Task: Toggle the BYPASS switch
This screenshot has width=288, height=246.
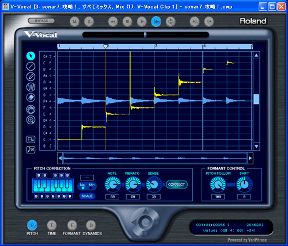Action: point(41,21)
